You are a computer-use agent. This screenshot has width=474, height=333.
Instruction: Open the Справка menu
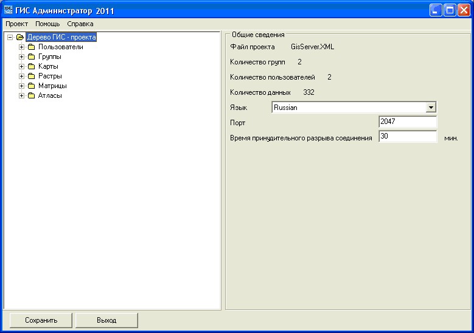pos(80,24)
